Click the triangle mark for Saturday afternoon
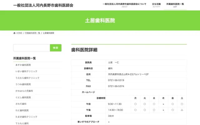The image size is (200, 125). 182,110
